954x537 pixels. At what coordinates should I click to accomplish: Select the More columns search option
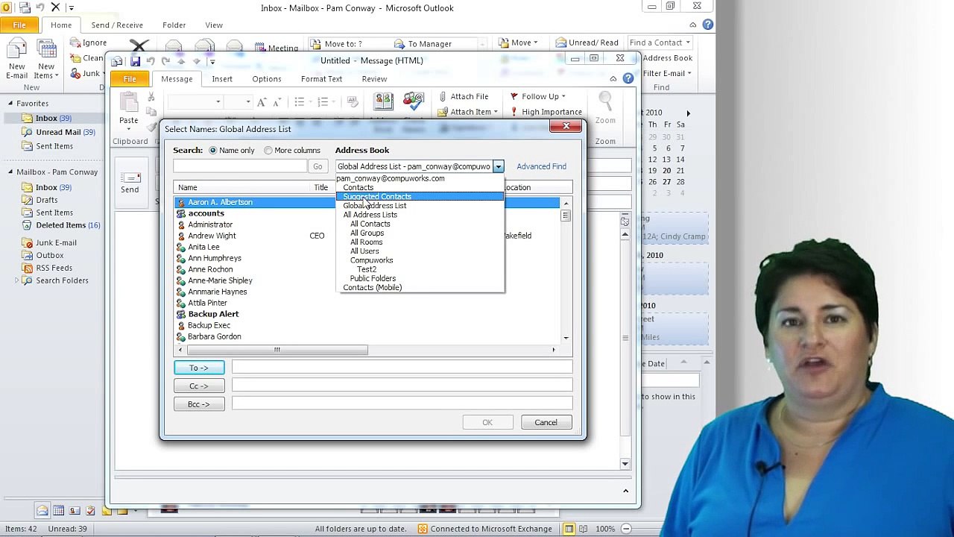(268, 151)
